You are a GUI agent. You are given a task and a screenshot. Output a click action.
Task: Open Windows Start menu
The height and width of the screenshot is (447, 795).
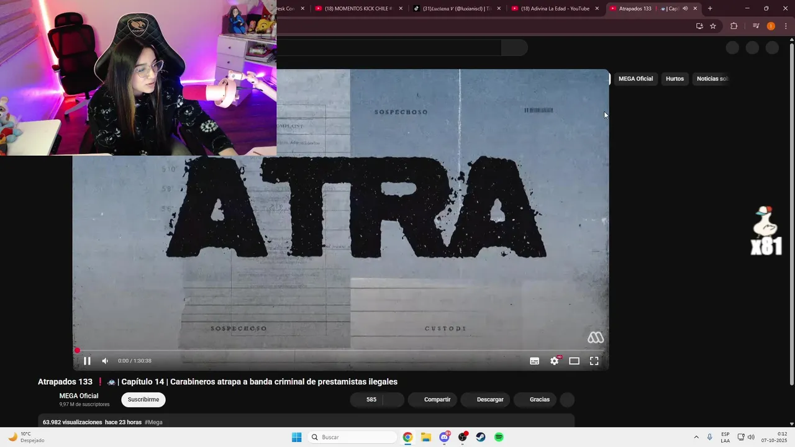click(297, 437)
